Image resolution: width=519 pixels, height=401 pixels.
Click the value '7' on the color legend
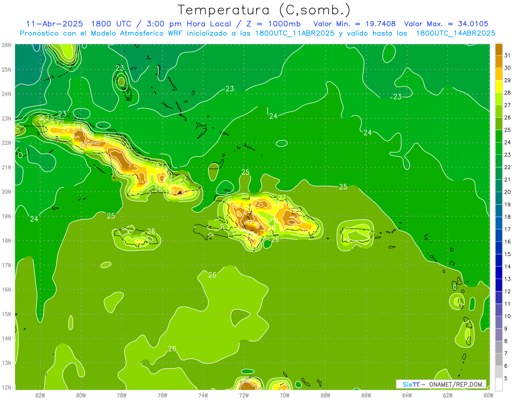506,353
